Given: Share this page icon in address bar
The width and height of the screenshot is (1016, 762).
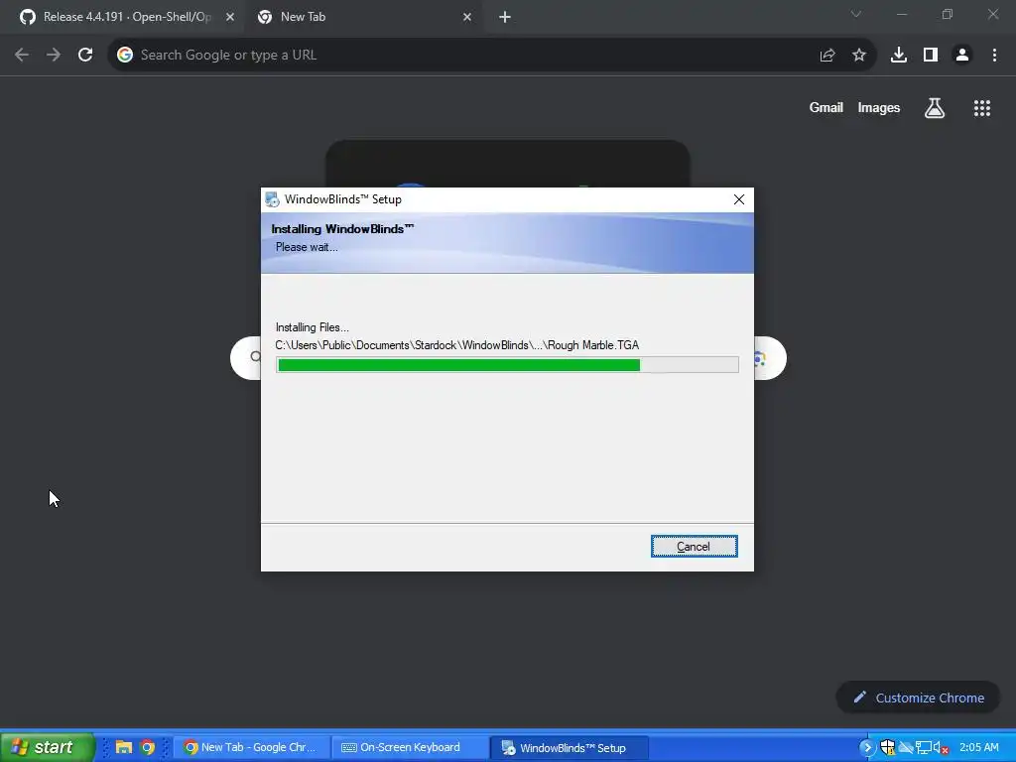Looking at the screenshot, I should (827, 56).
